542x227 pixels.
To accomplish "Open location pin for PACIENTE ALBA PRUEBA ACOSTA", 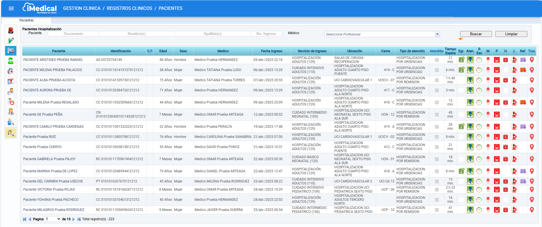I will [x=532, y=80].
